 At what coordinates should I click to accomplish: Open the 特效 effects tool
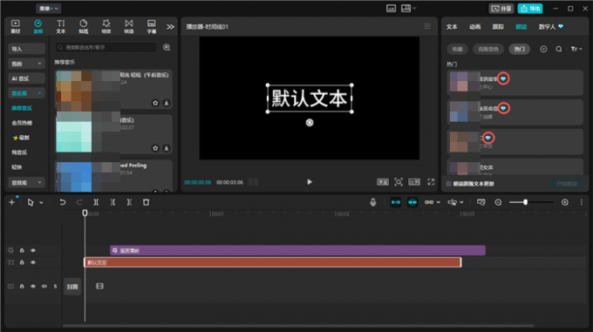pos(106,26)
